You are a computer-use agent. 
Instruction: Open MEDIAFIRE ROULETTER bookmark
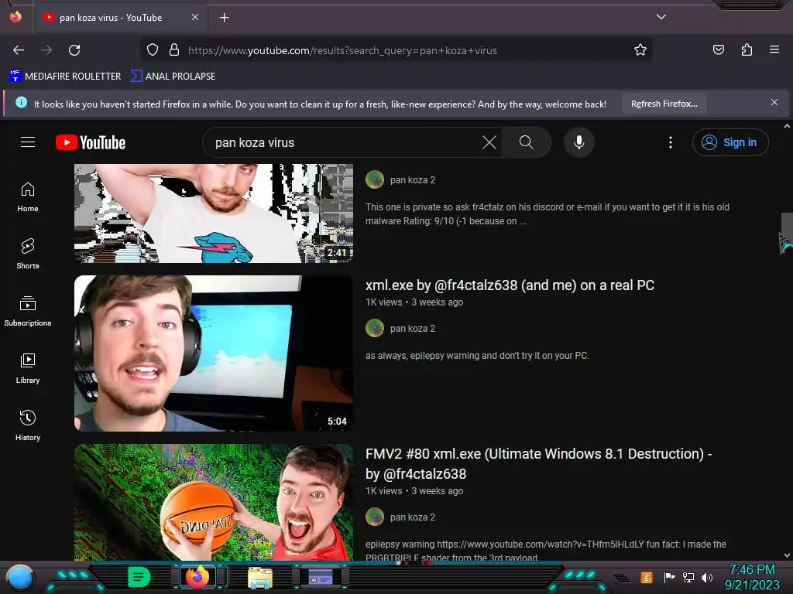[65, 77]
